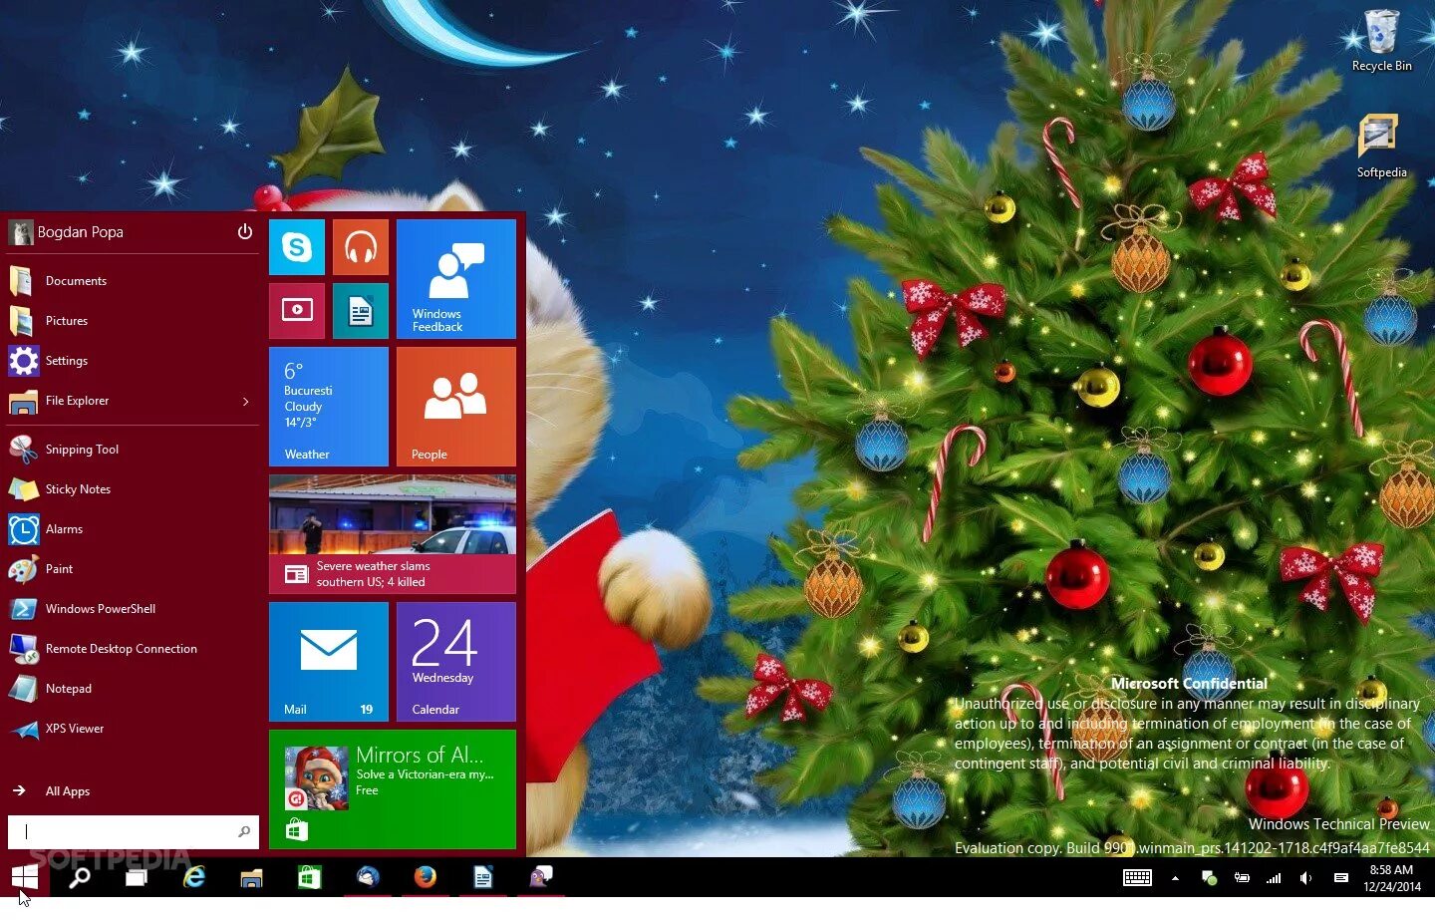Viewport: 1435px width, 920px height.
Task: Launch Paint from the Start menu
Action: pyautogui.click(x=133, y=569)
